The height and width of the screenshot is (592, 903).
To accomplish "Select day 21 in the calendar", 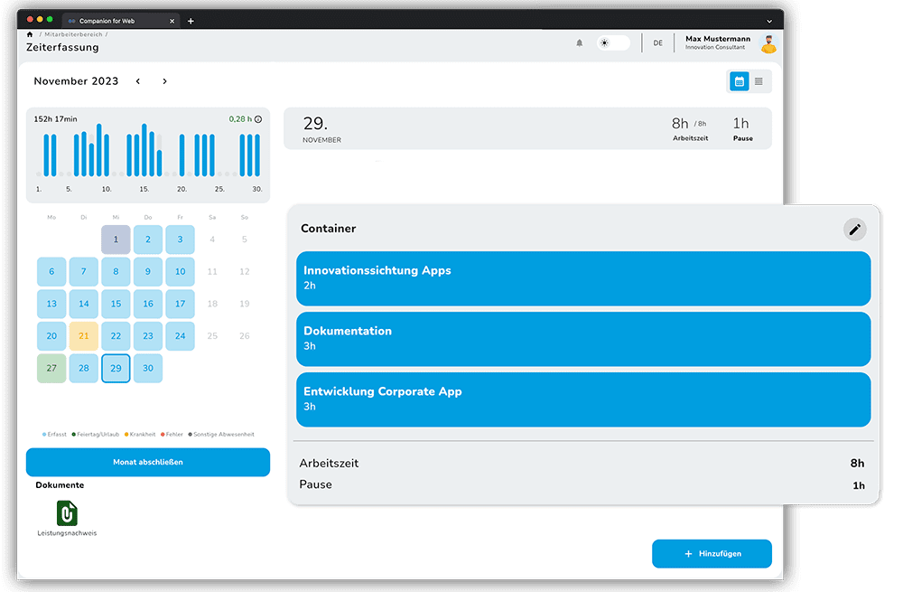I will pyautogui.click(x=84, y=335).
